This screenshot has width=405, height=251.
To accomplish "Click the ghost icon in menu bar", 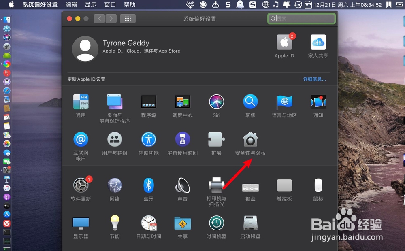I will click(240, 4).
